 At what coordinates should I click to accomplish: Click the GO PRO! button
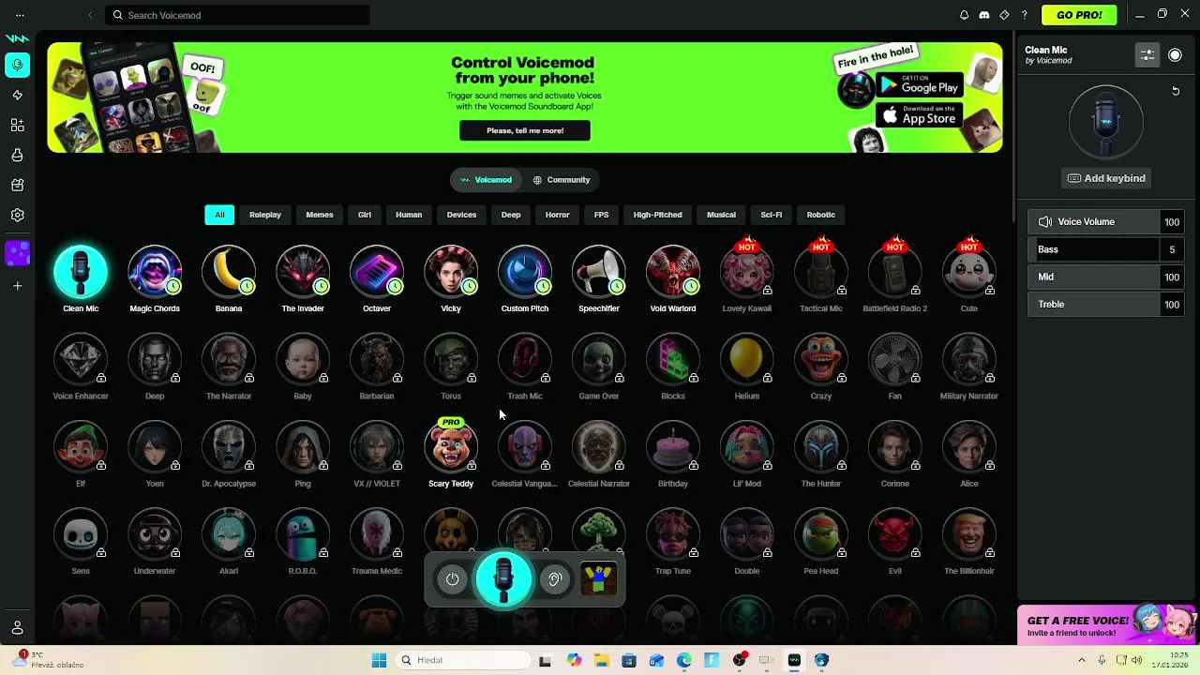pyautogui.click(x=1079, y=15)
